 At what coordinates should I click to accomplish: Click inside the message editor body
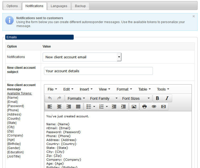(118, 139)
